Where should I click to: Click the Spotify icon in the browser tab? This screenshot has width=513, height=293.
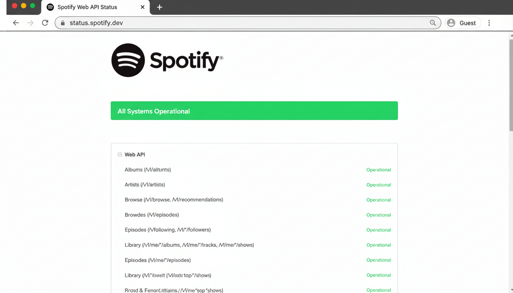coord(50,7)
